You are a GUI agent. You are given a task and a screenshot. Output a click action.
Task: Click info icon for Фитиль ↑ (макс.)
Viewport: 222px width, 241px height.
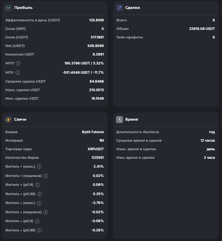coord(39,167)
